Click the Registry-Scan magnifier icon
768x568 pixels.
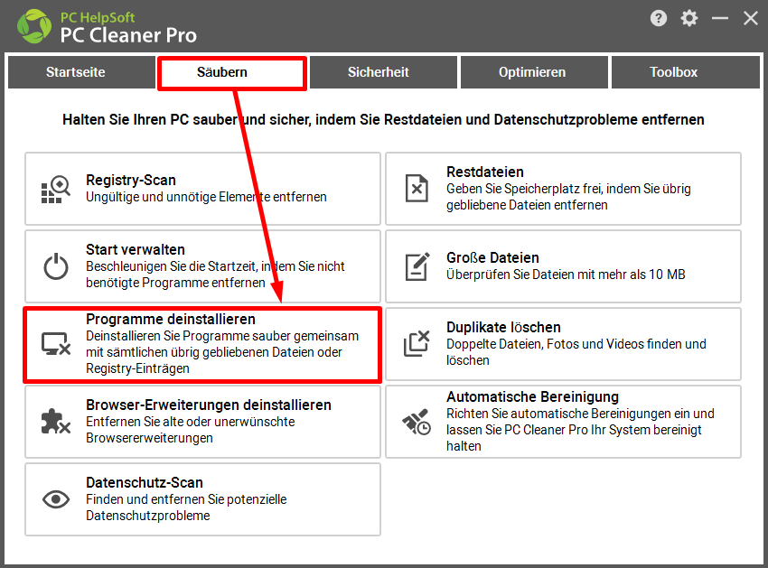pyautogui.click(x=56, y=189)
